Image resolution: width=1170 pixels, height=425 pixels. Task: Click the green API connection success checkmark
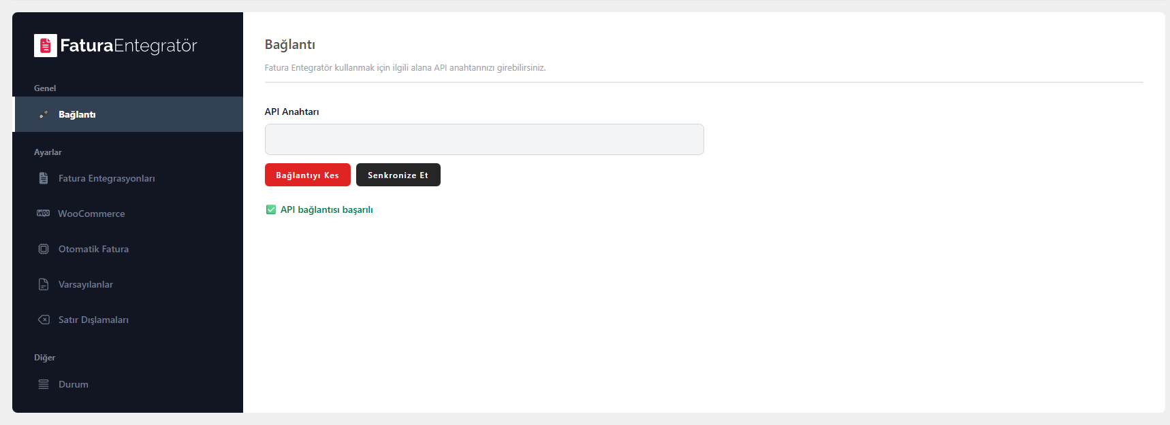pos(270,209)
